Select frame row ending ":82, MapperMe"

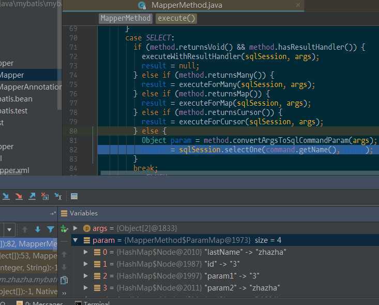coord(29,244)
